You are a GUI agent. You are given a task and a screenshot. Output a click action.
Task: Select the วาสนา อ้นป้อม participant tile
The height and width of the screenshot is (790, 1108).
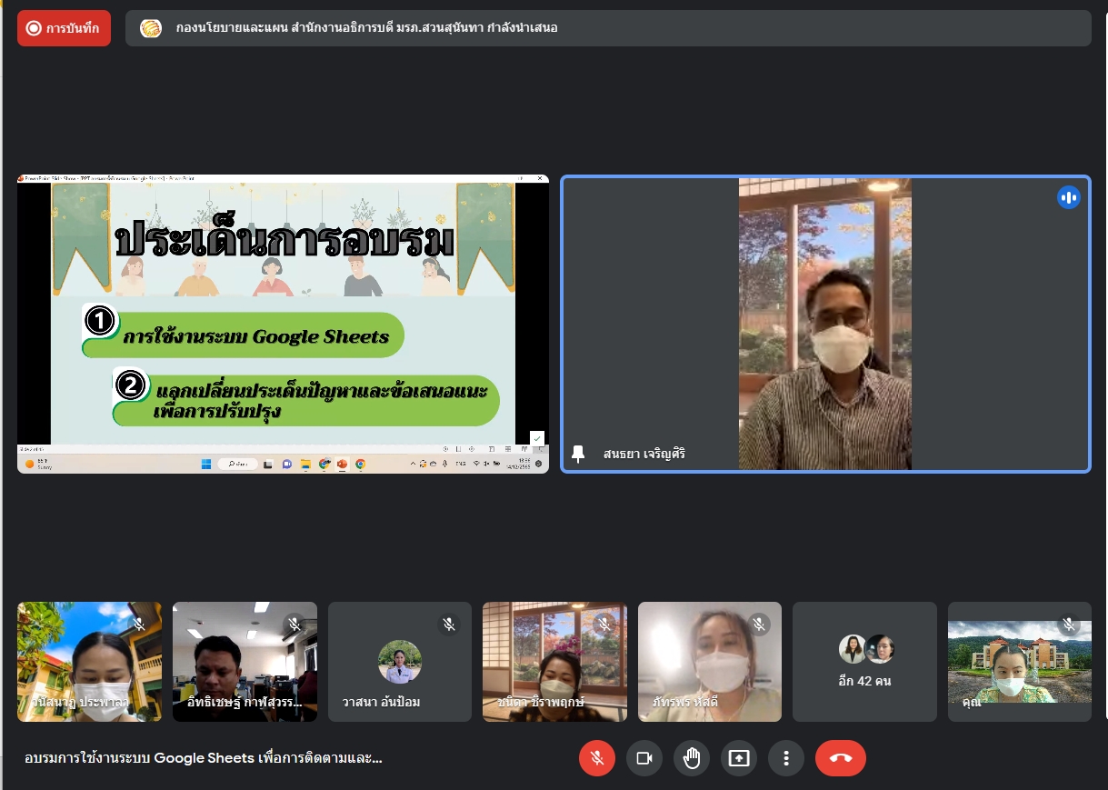[400, 661]
